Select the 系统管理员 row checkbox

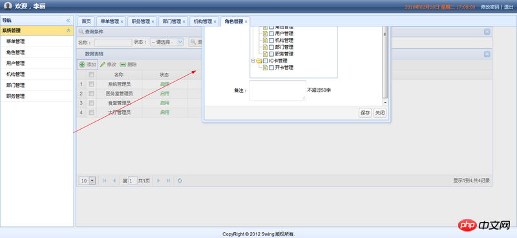pos(91,84)
